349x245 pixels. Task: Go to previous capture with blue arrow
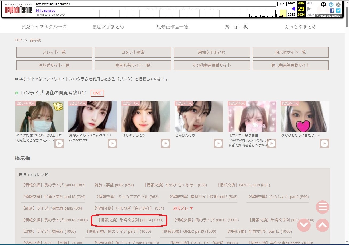pyautogui.click(x=293, y=9)
